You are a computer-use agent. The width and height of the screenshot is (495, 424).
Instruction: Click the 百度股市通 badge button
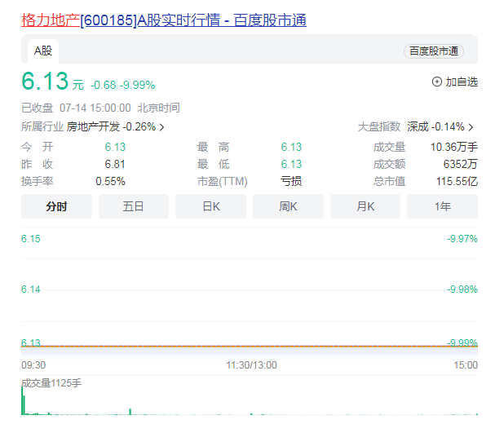433,51
